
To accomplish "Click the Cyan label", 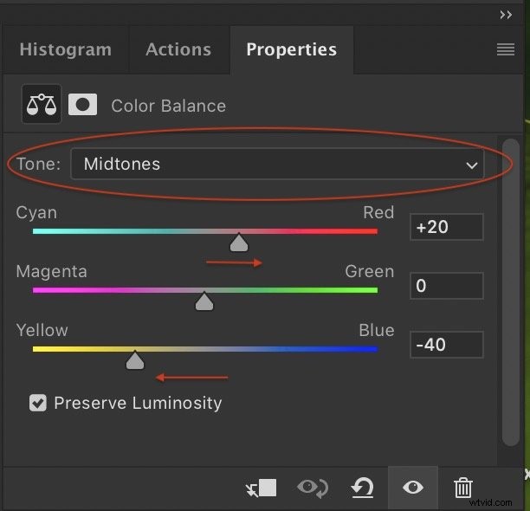I will (36, 213).
